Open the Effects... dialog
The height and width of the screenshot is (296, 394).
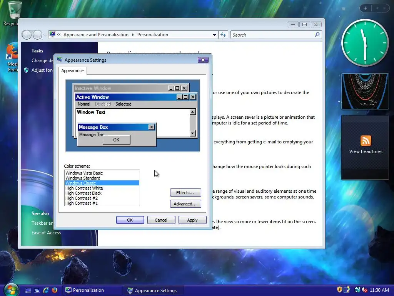click(185, 193)
